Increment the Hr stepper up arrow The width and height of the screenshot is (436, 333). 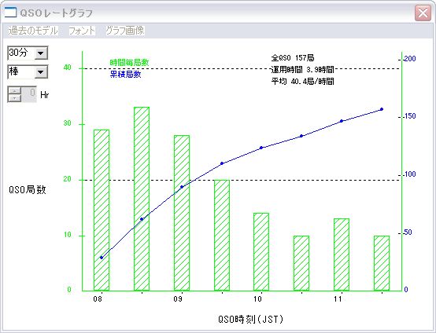click(14, 90)
